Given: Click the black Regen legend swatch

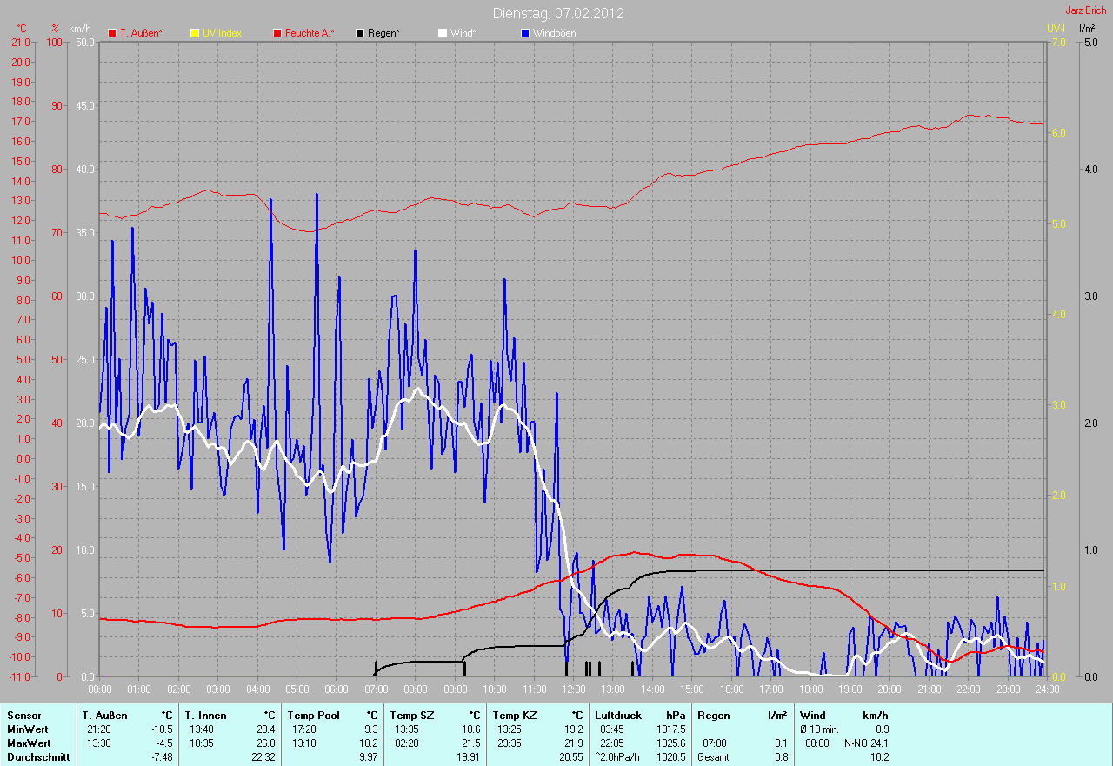Looking at the screenshot, I should click(360, 33).
